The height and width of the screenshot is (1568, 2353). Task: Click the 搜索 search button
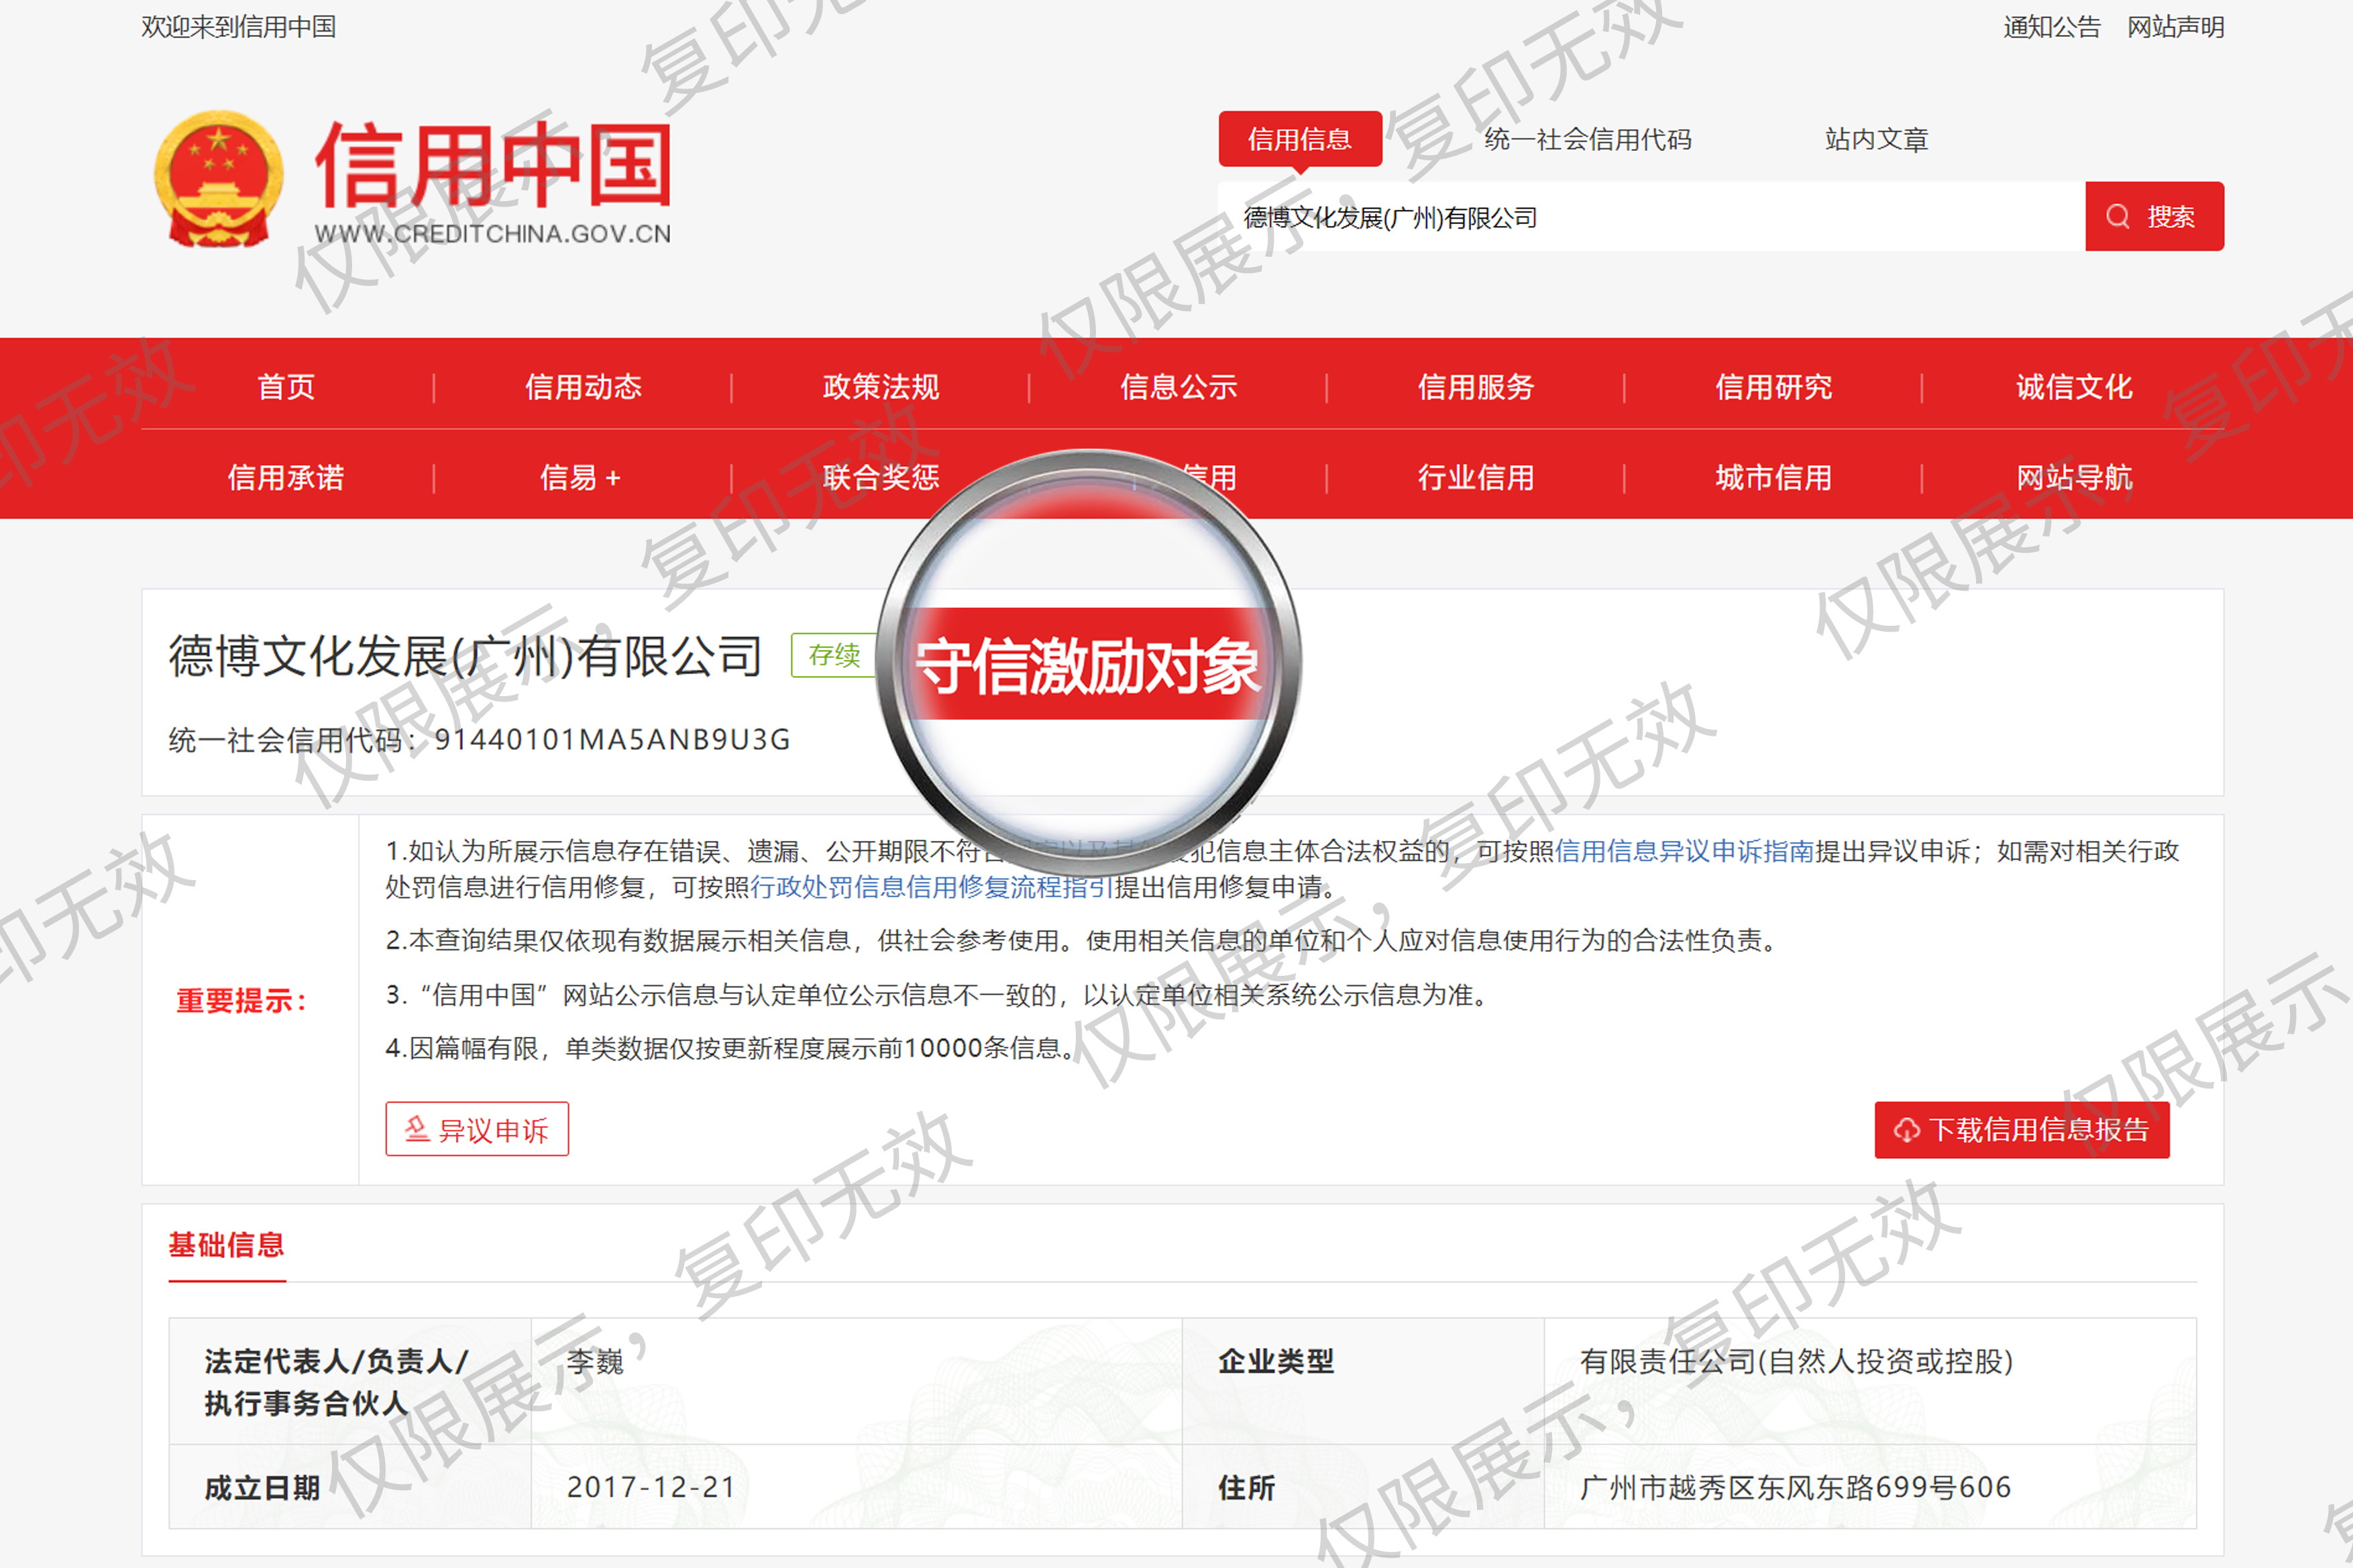click(2154, 216)
